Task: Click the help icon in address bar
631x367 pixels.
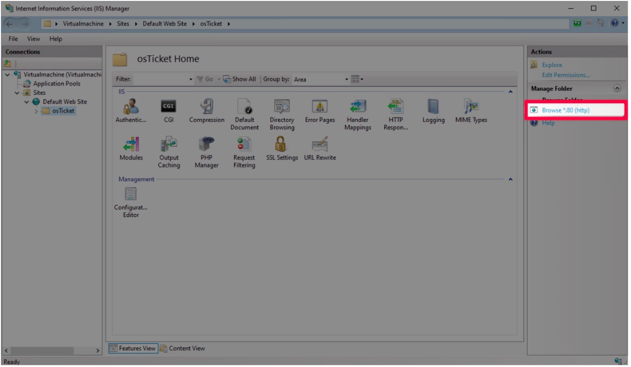Action: 614,23
